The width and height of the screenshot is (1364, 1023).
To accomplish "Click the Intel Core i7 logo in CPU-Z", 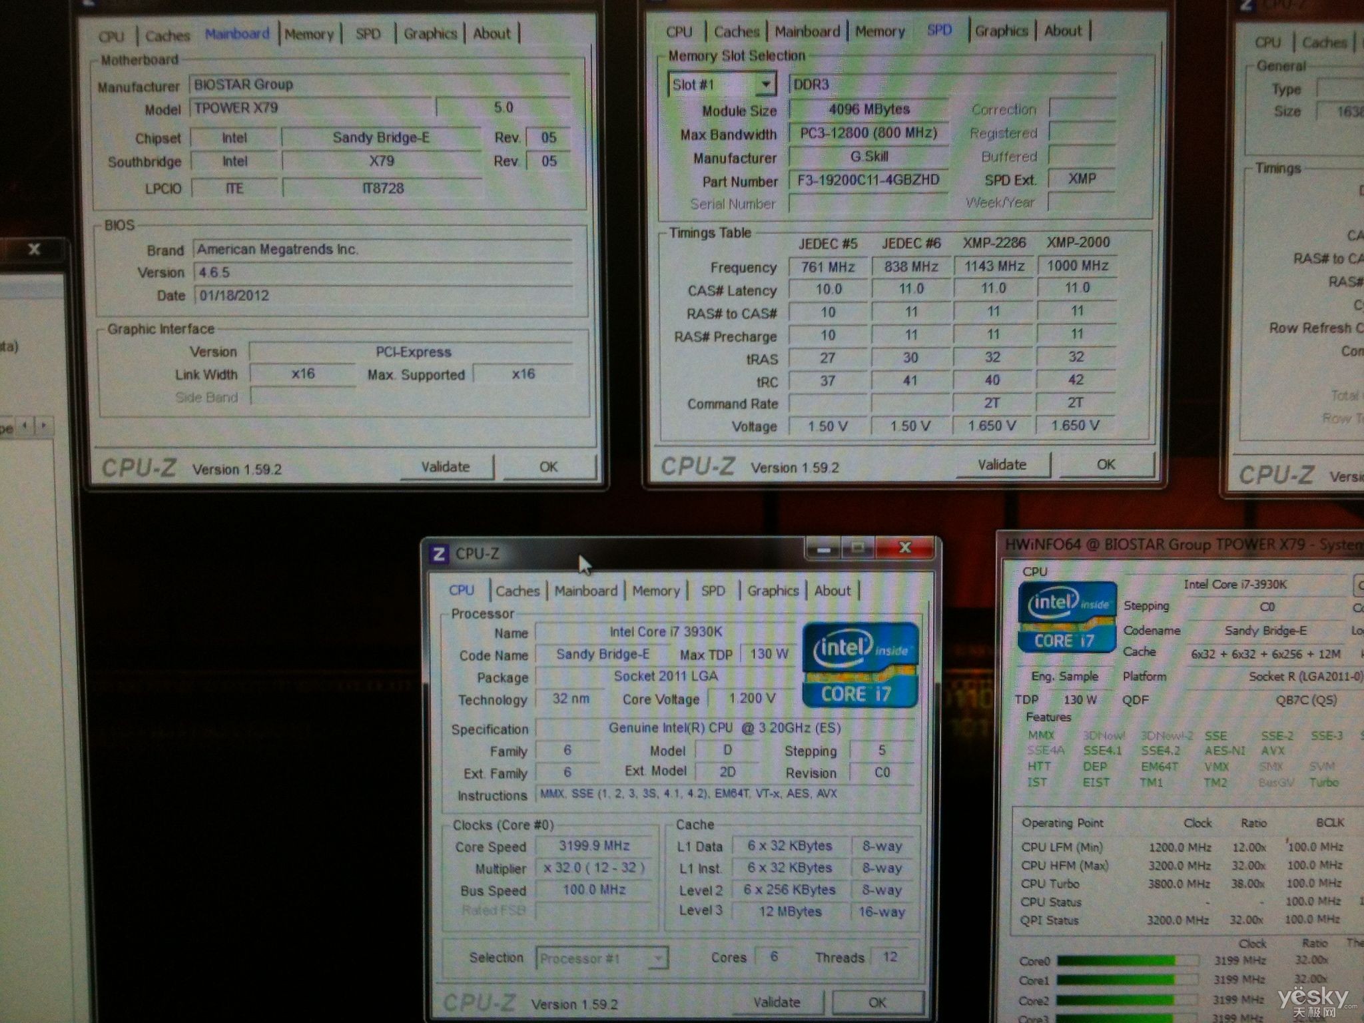I will click(x=860, y=665).
